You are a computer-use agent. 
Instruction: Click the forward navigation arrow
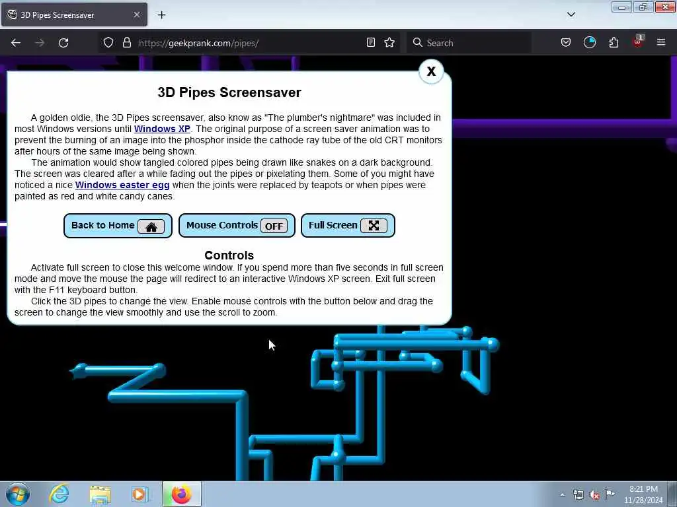pyautogui.click(x=39, y=43)
